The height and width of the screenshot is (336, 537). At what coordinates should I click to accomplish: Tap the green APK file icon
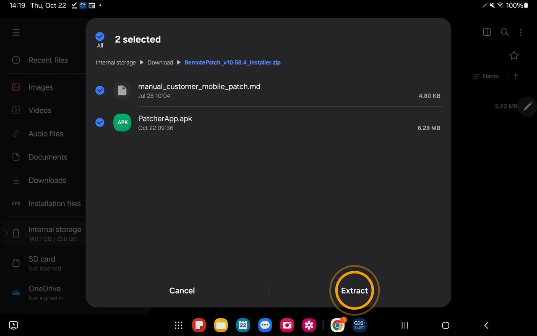(x=122, y=123)
